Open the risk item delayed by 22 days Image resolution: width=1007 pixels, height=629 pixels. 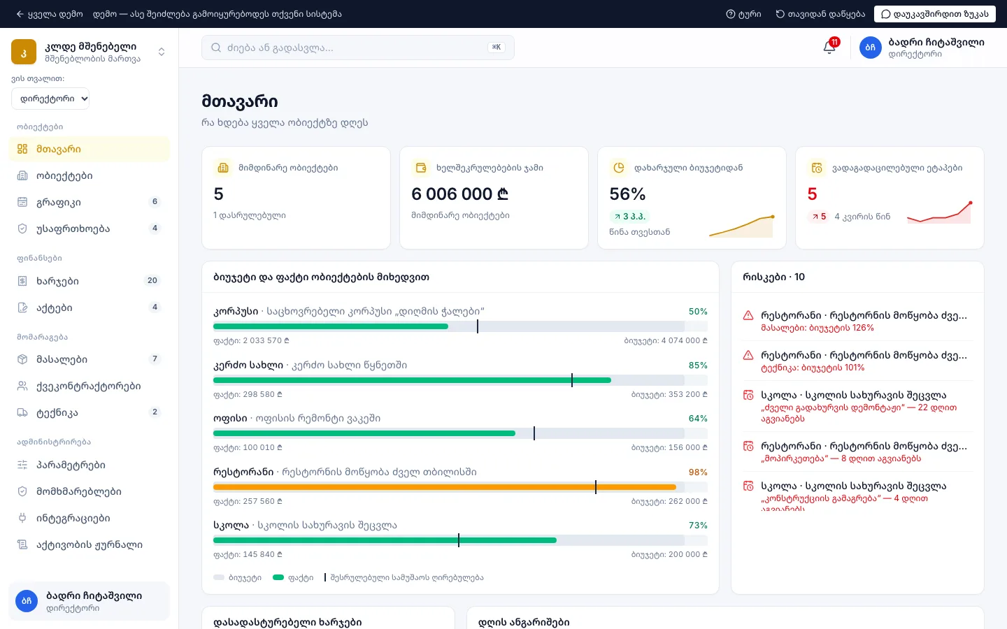pos(857,407)
